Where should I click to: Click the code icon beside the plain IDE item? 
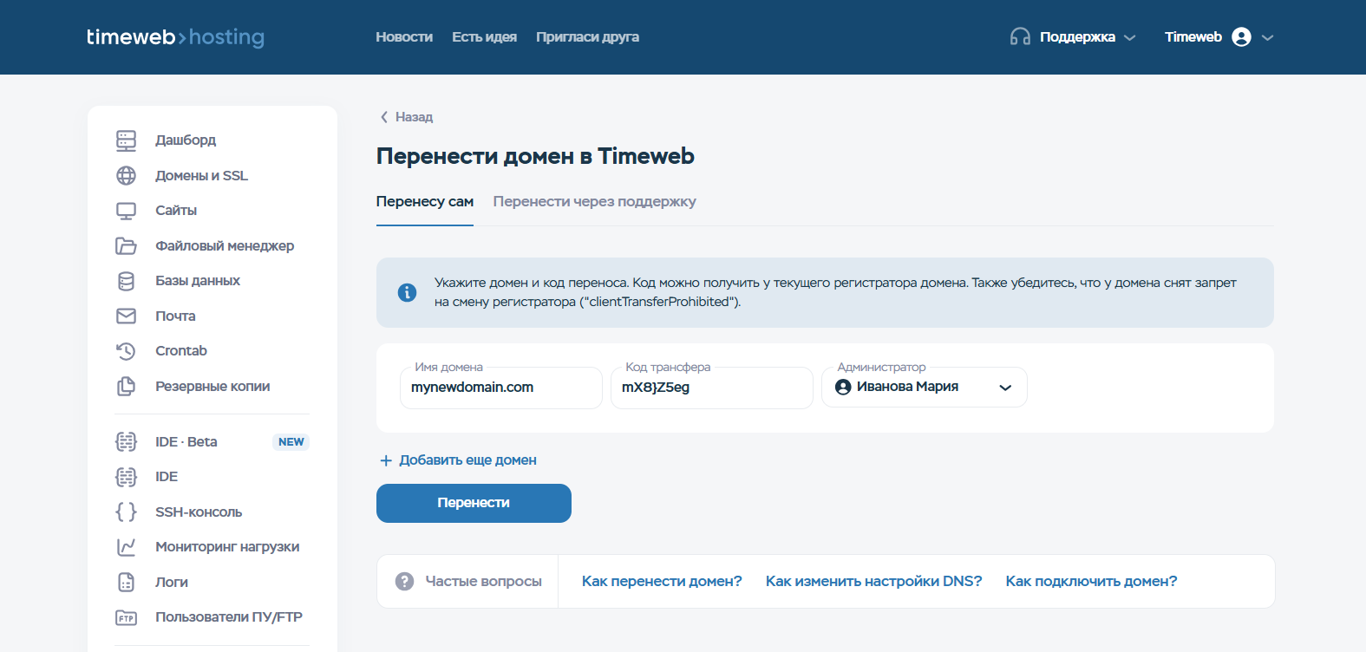(x=127, y=477)
